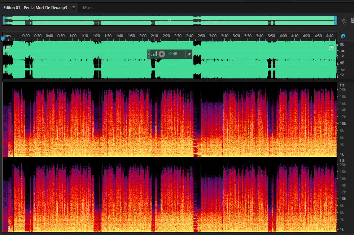Pin the volume HUD with pushpin icon

click(189, 54)
